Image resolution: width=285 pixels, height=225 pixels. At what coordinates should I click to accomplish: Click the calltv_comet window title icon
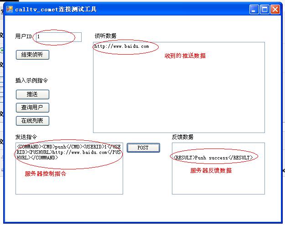point(10,9)
